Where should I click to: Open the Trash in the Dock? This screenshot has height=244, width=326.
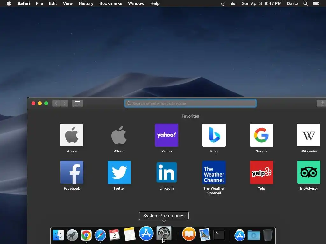point(268,235)
